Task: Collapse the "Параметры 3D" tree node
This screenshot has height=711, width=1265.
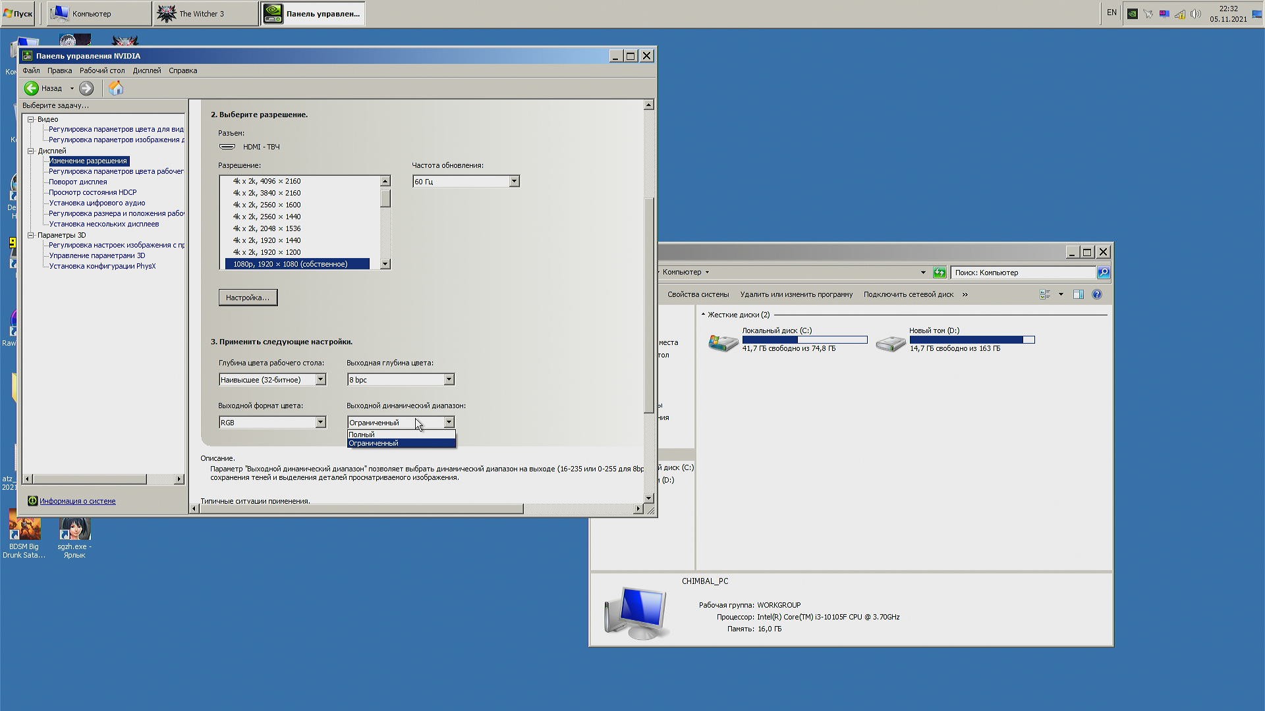Action: [31, 235]
